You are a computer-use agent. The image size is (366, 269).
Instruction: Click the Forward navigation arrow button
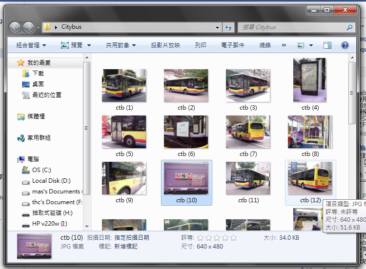[28, 27]
